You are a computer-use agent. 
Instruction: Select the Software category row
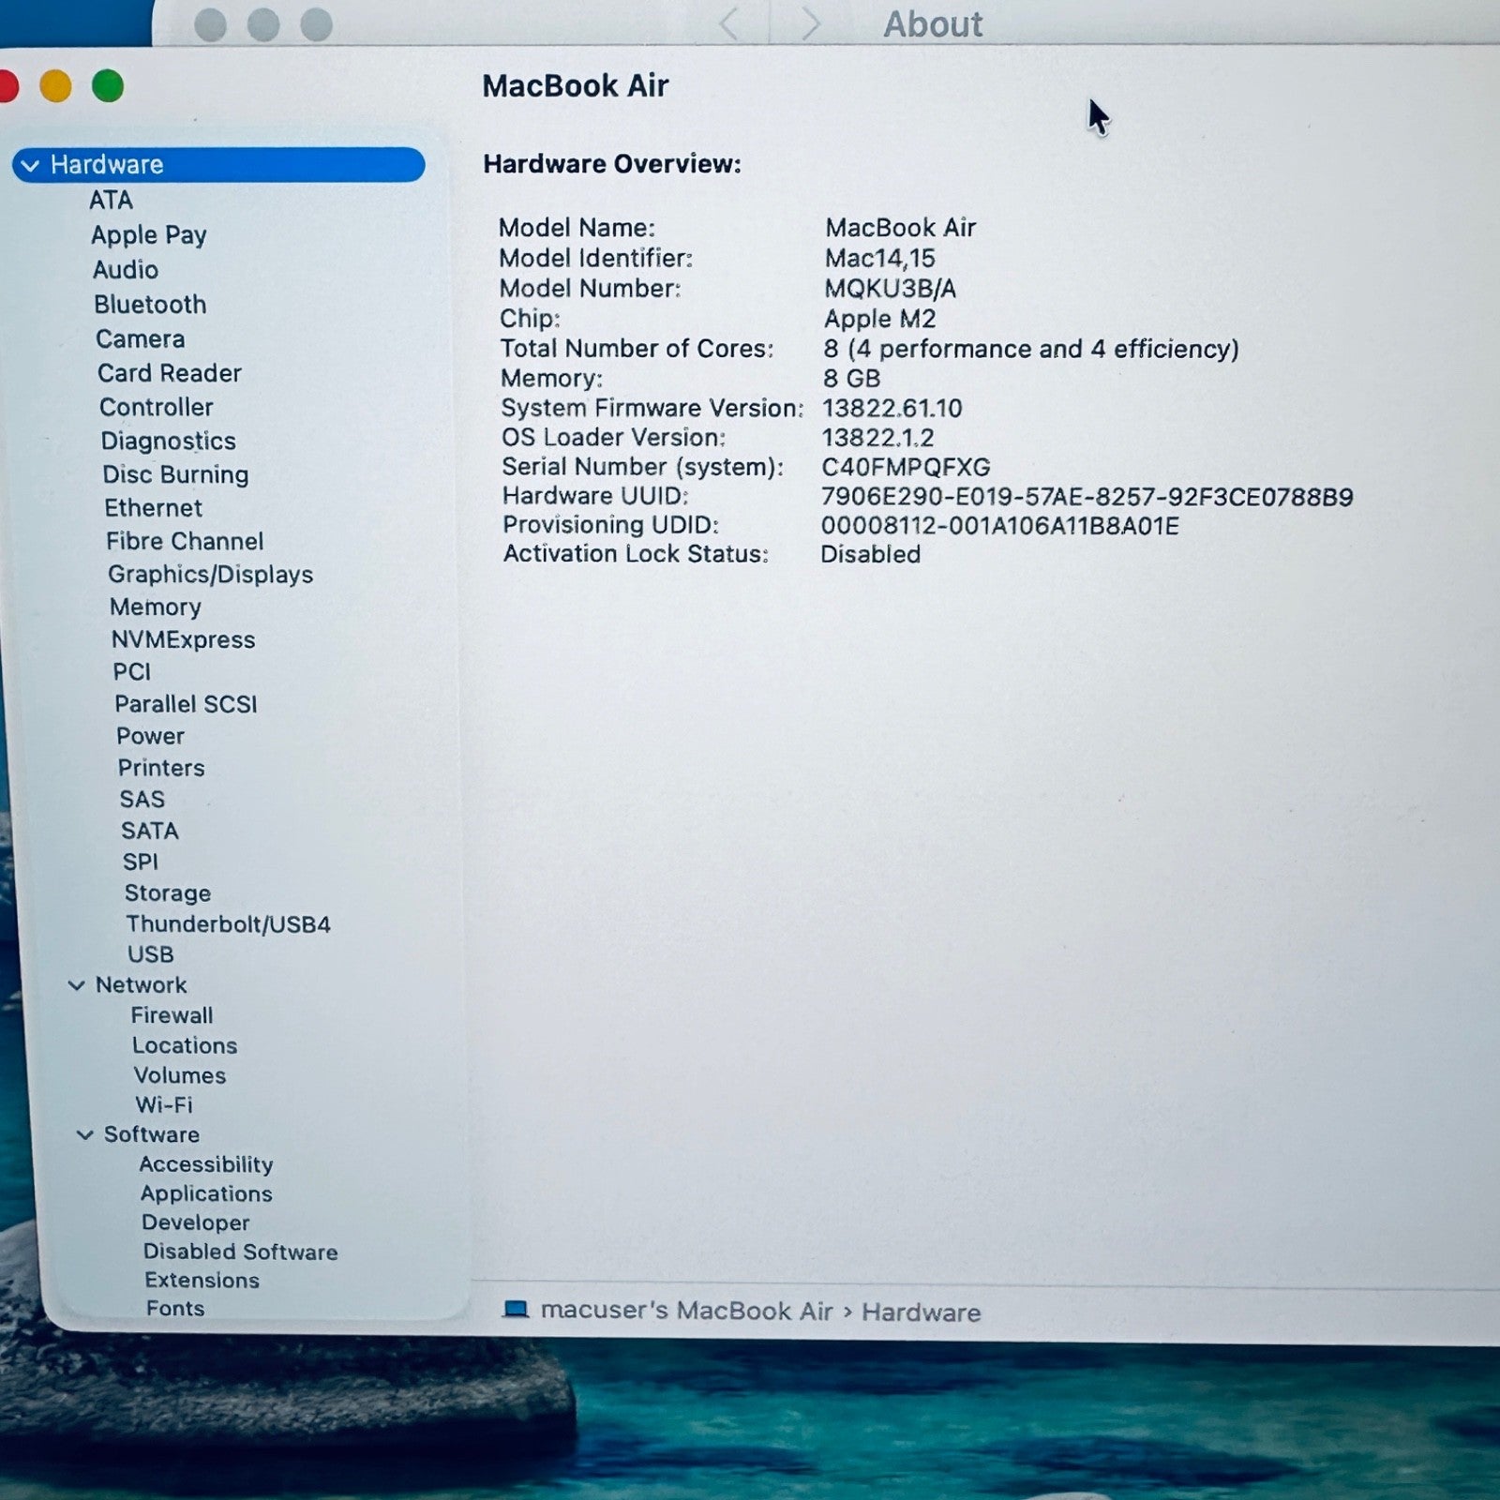[x=152, y=1134]
